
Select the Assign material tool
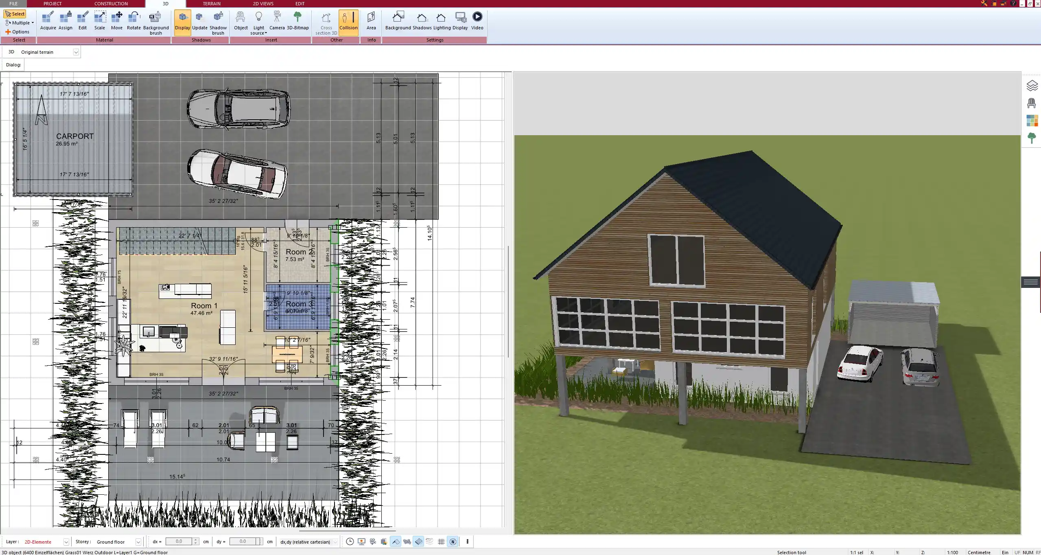pyautogui.click(x=65, y=21)
